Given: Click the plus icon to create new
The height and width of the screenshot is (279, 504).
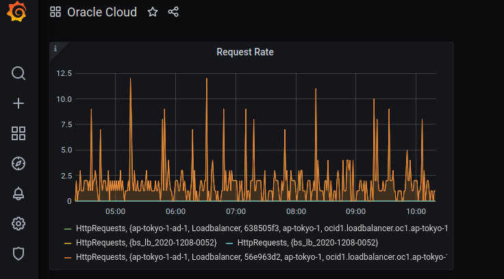Looking at the screenshot, I should tap(18, 103).
